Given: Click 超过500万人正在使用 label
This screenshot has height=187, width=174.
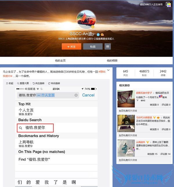Looking at the screenshot, I should [x=151, y=4].
